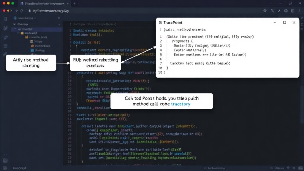Click the center status bar item

point(214,168)
